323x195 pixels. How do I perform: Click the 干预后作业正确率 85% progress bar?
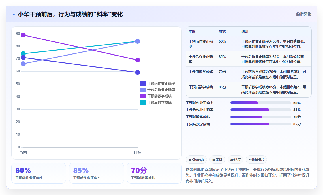coord(261,110)
